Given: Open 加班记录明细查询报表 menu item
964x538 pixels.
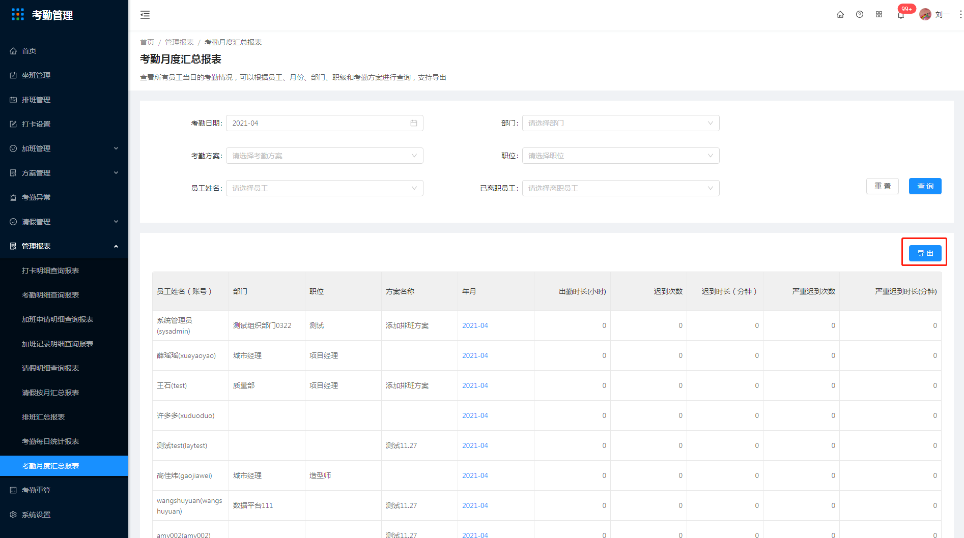Looking at the screenshot, I should click(64, 344).
